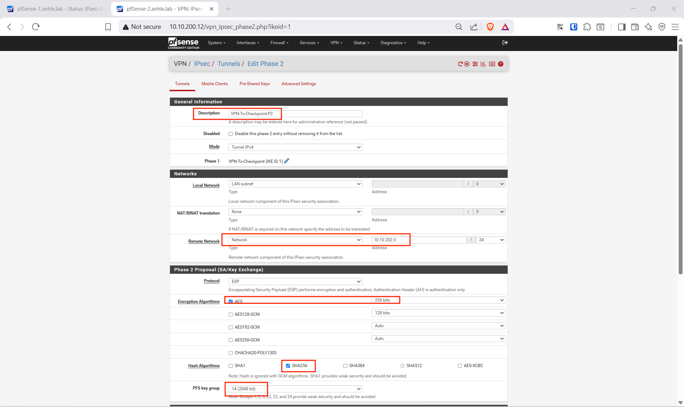Open the Mode dropdown showing Tunnel IPv4
The width and height of the screenshot is (684, 407).
(x=295, y=147)
